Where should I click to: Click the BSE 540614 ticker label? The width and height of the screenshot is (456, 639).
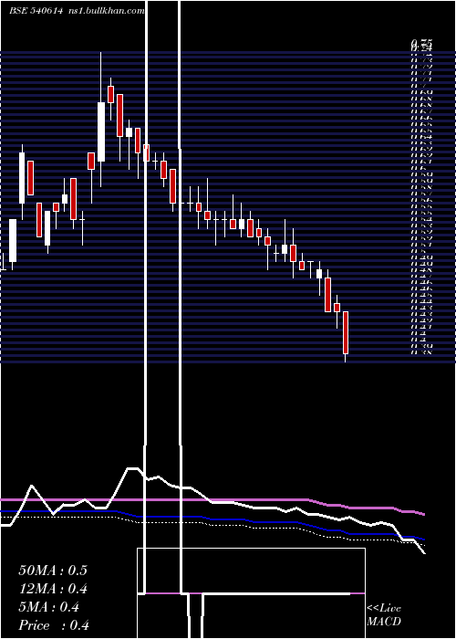[36, 11]
